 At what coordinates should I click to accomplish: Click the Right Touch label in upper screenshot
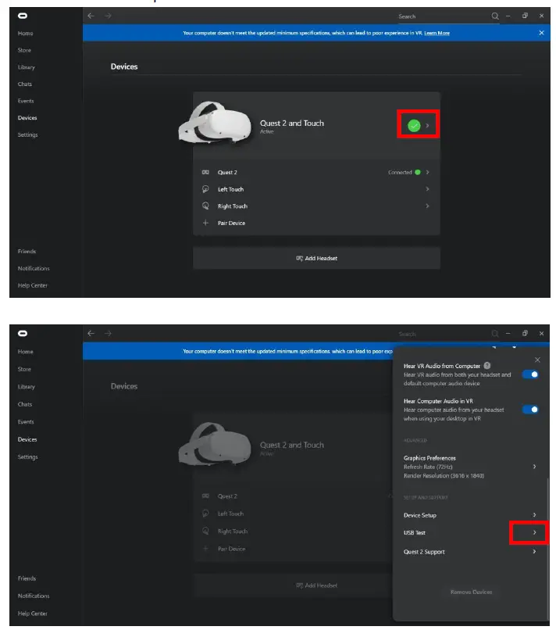coord(233,206)
